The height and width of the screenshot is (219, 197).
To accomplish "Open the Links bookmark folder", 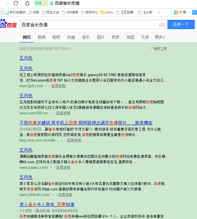I will (107, 13).
